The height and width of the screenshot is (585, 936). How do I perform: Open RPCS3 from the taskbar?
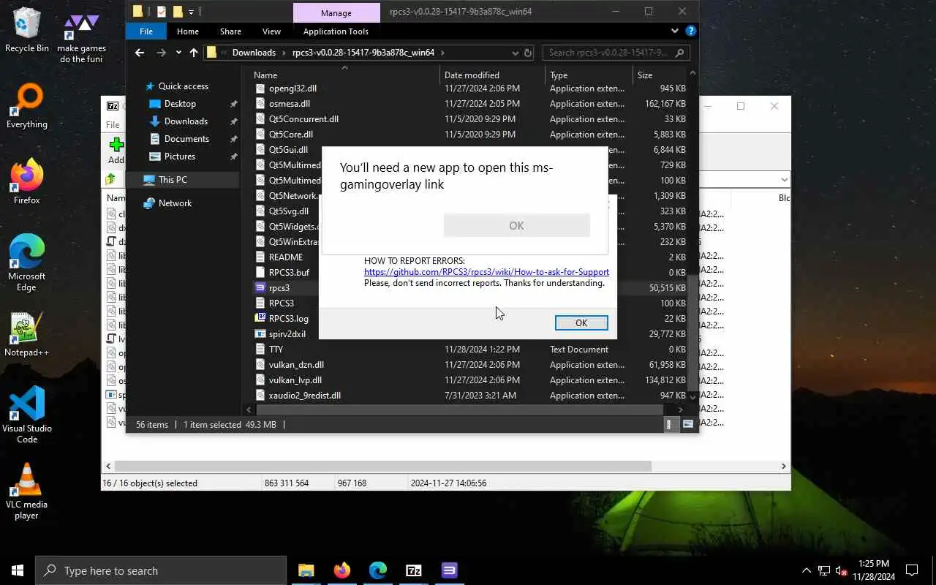coord(450,570)
